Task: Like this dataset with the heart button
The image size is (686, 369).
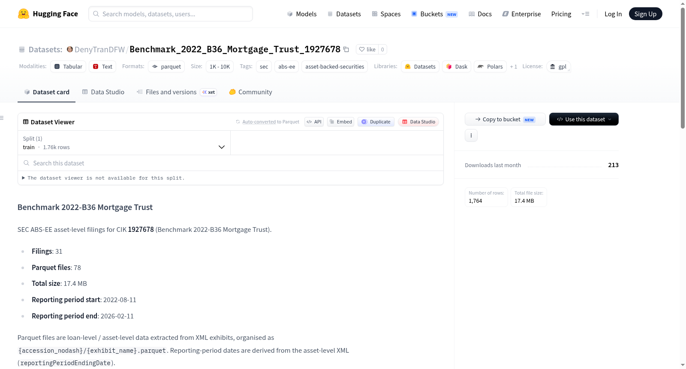Action: pos(367,49)
